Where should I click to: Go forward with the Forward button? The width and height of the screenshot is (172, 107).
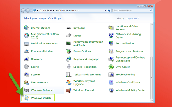pos(28,10)
